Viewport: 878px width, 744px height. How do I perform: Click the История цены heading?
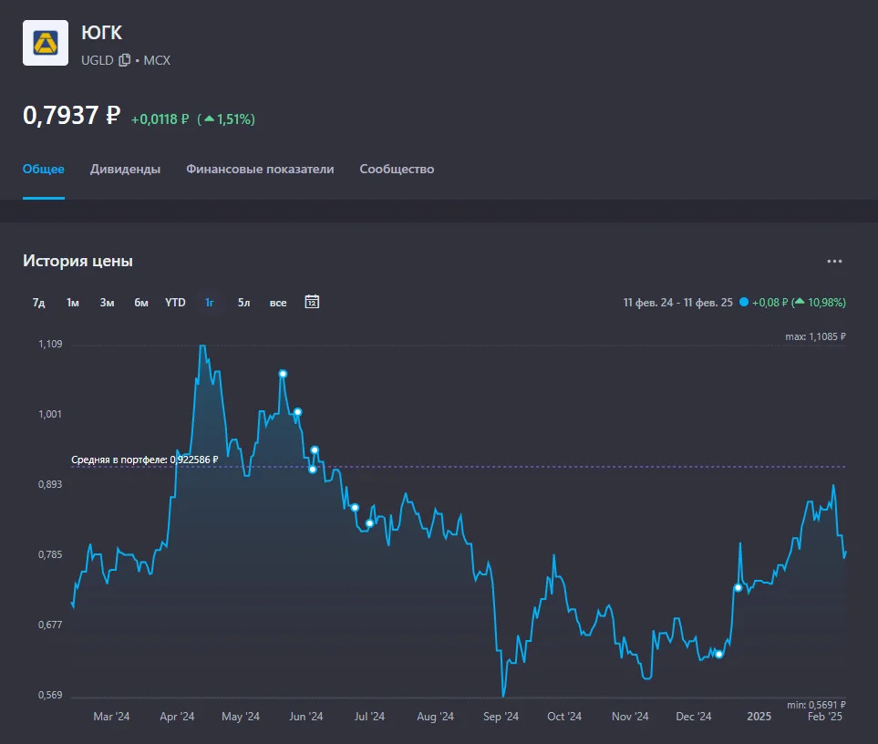click(77, 261)
